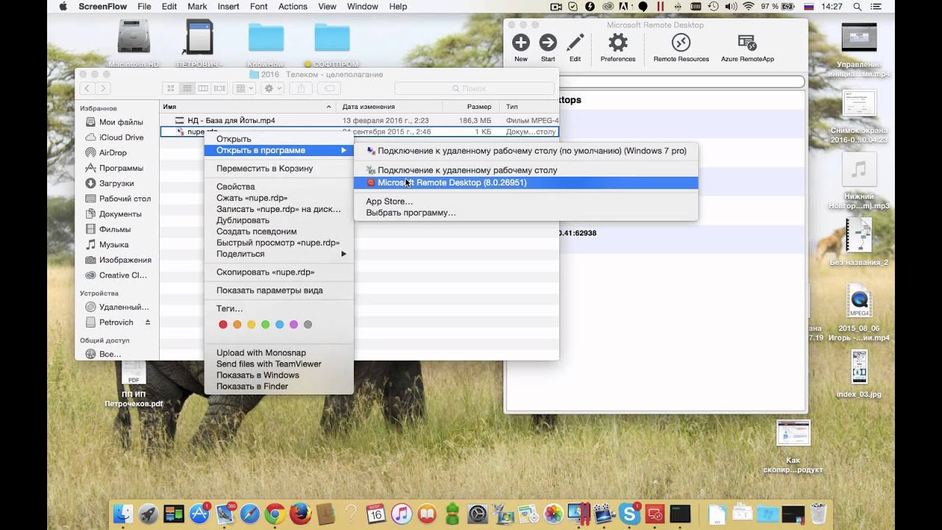Open iTunes from the Dock
Screen dimensions: 942x530
tap(401, 514)
